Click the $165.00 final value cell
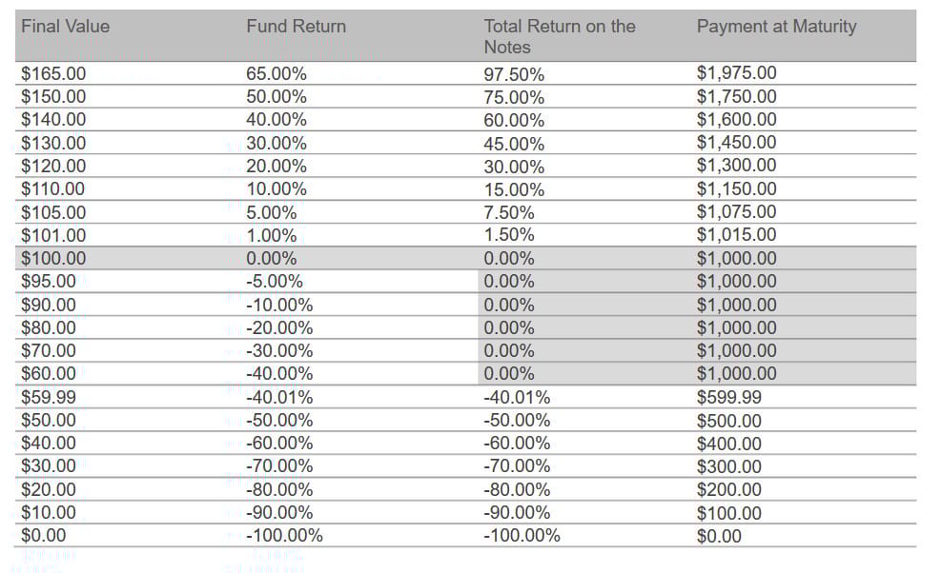Image resolution: width=941 pixels, height=573 pixels. (53, 73)
